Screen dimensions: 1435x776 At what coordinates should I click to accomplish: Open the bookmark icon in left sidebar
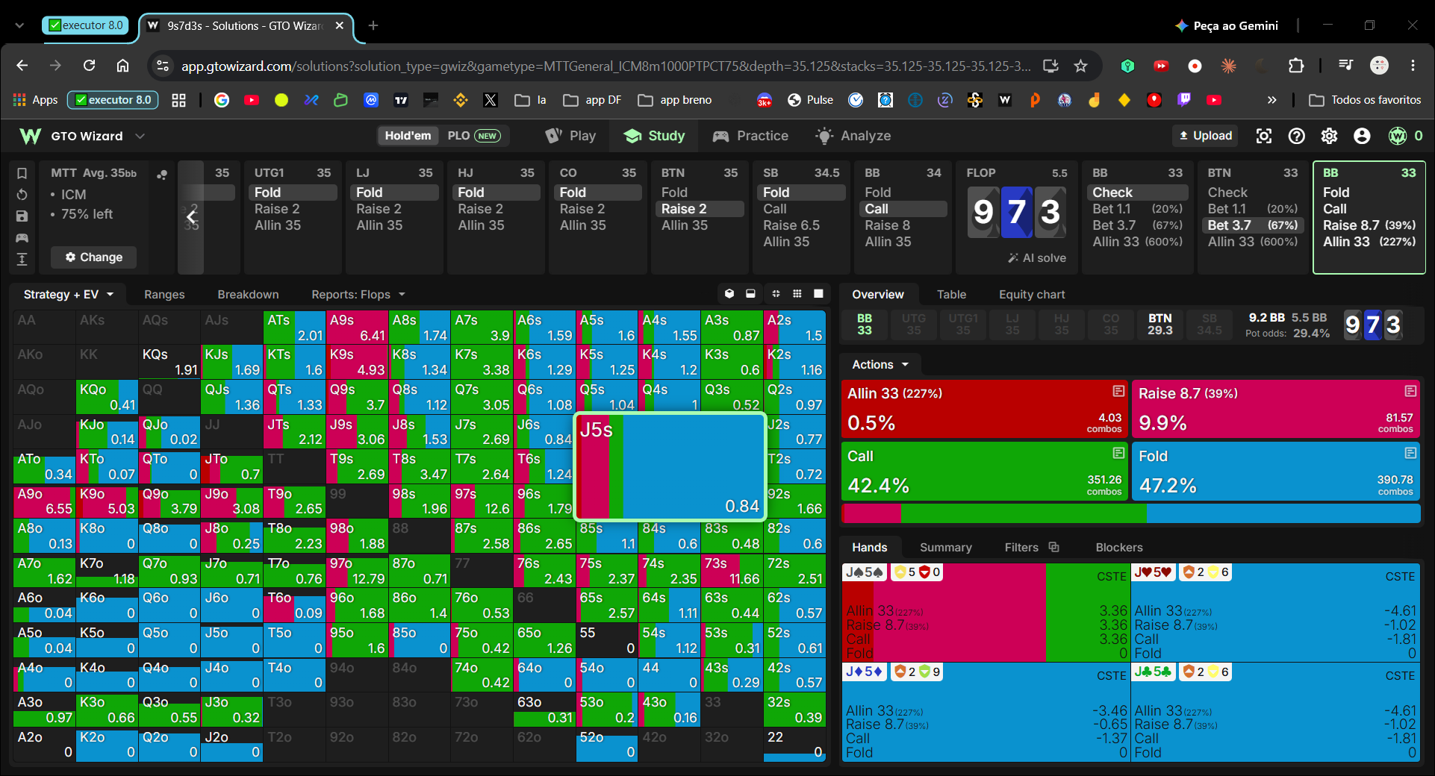coord(22,173)
